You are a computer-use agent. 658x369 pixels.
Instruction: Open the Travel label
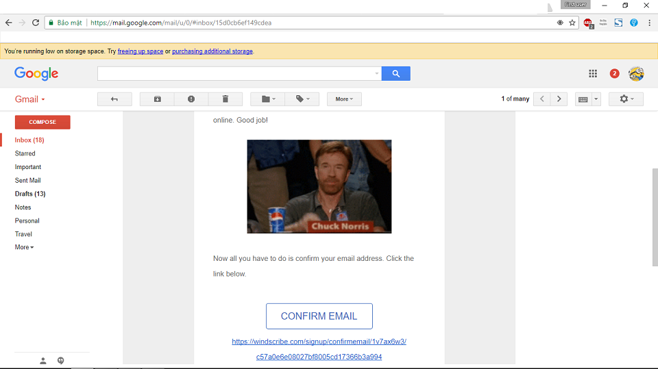point(23,234)
